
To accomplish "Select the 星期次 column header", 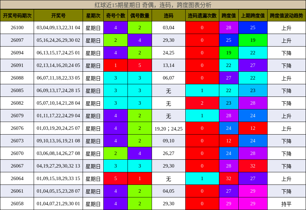I will (93, 16).
